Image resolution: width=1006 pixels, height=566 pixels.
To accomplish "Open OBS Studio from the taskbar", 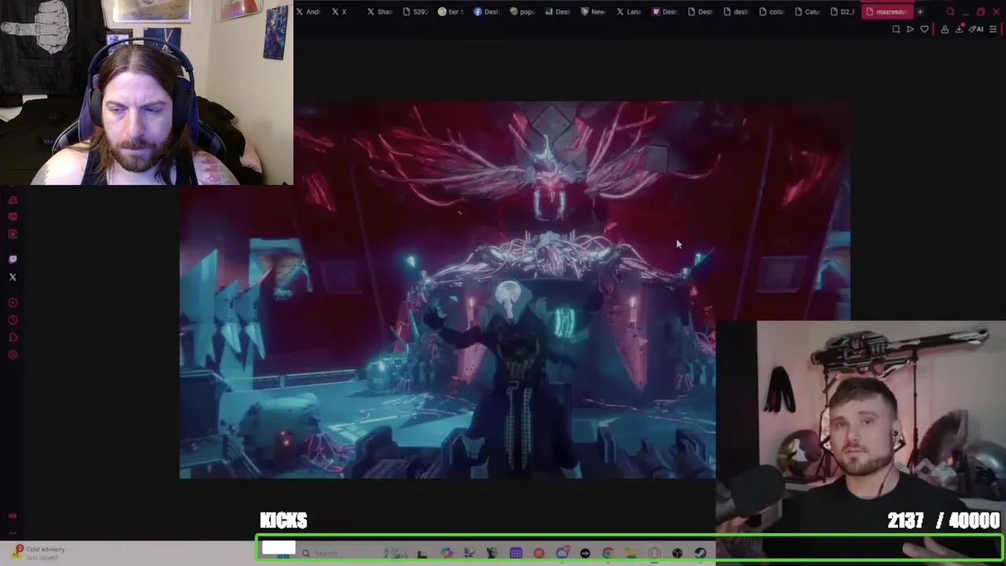I will pos(677,553).
